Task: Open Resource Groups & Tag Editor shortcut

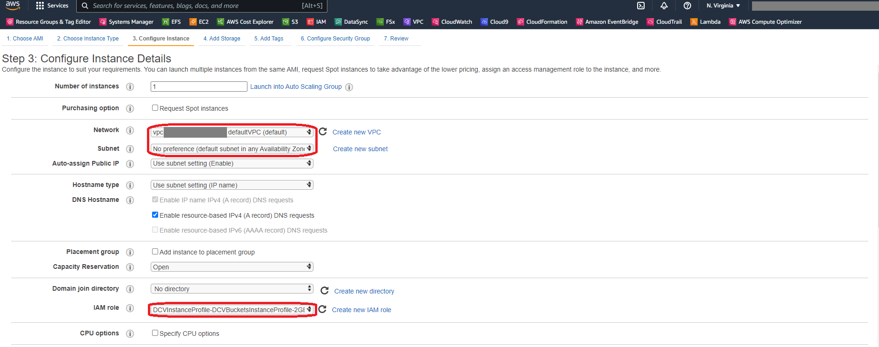Action: pos(49,22)
